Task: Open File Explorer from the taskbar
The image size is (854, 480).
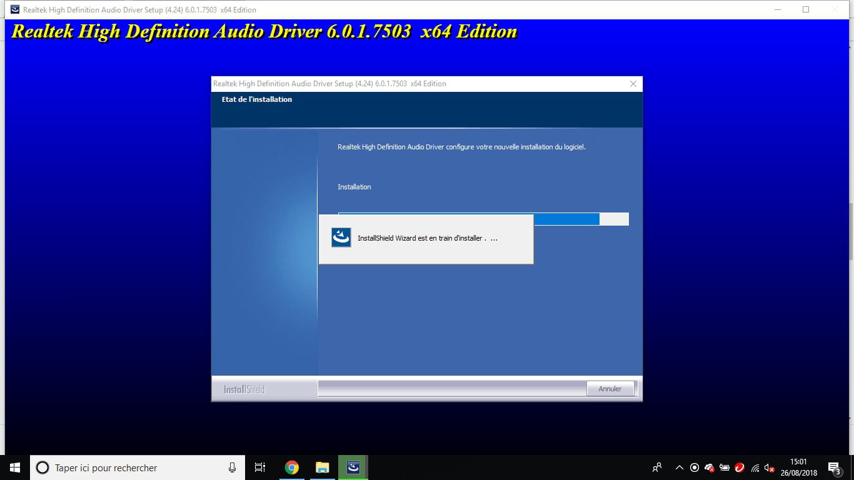Action: coord(322,467)
